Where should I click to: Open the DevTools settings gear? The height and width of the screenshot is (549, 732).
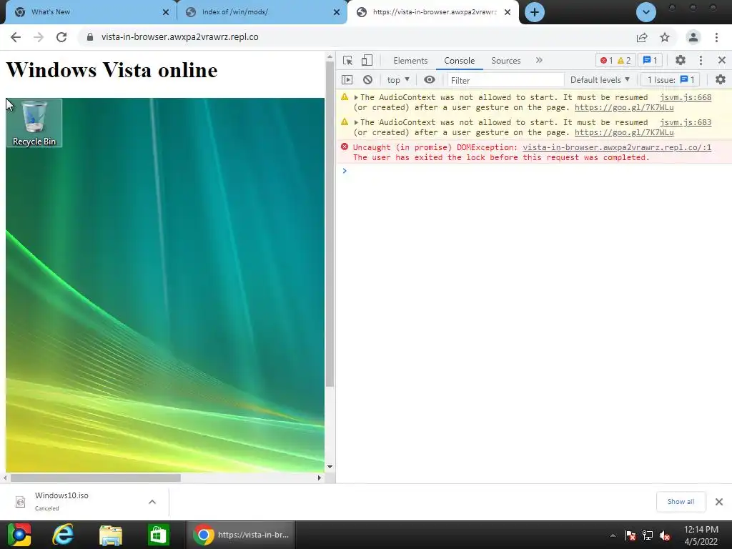(x=681, y=60)
